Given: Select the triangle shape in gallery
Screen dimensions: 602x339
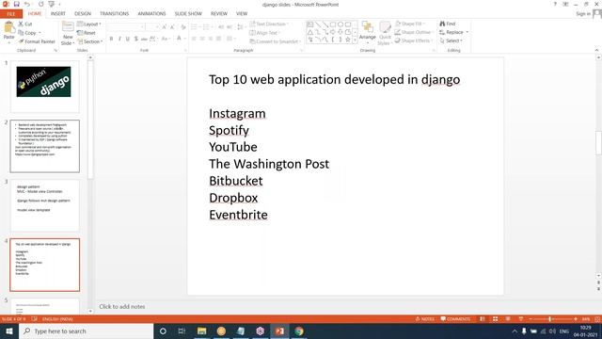Looking at the screenshot, I should click(310, 32).
